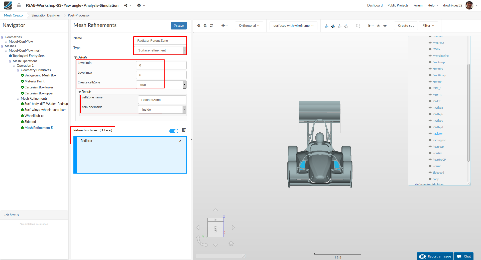This screenshot has height=260, width=481.
Task: Click the chat bubble icon in Chat button
Action: [459, 257]
